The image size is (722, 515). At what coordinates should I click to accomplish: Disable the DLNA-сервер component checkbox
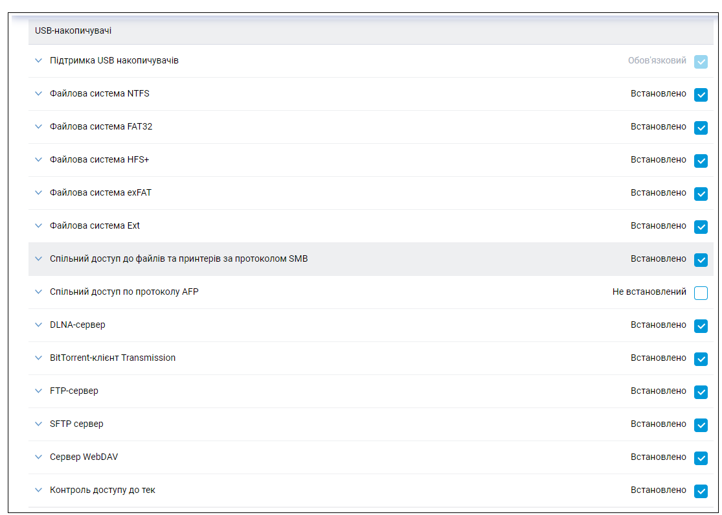701,326
